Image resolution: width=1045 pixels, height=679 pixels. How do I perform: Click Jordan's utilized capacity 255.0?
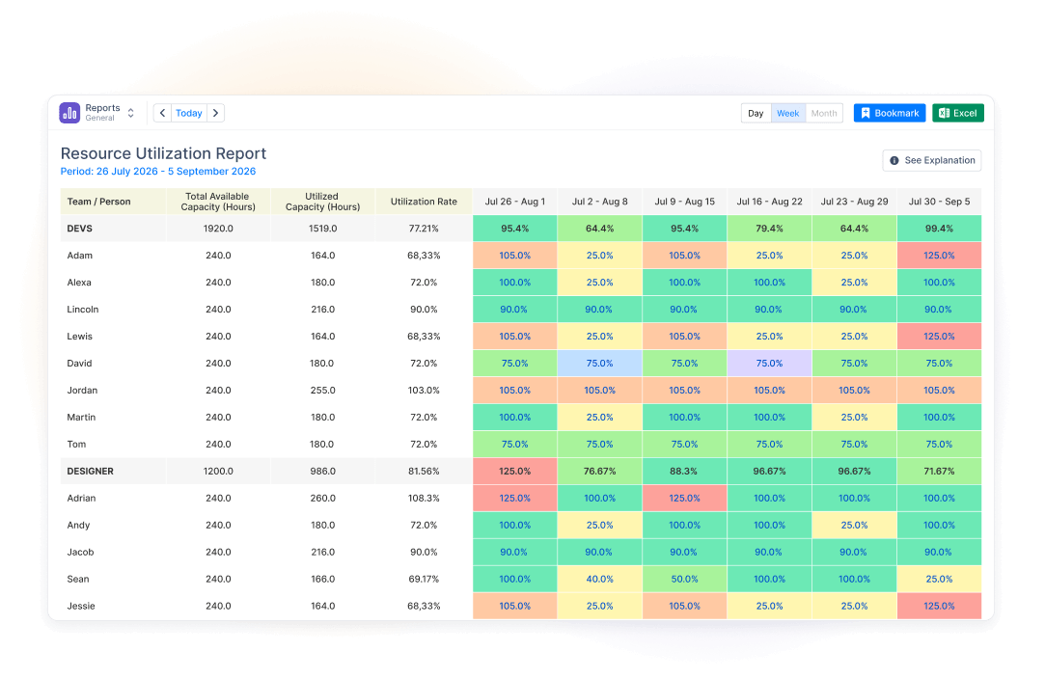coord(322,391)
